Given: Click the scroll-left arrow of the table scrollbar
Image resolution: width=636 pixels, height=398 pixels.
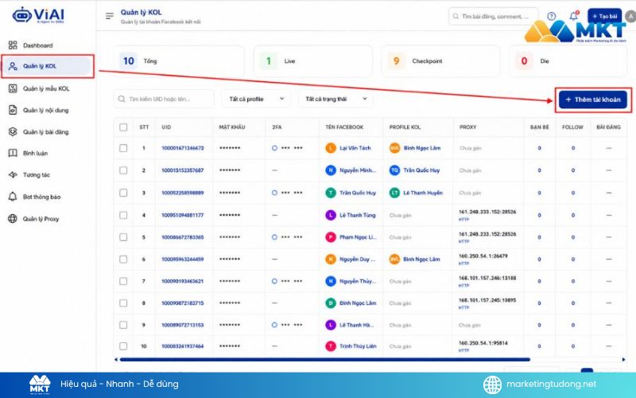Looking at the screenshot, I should pos(116,360).
